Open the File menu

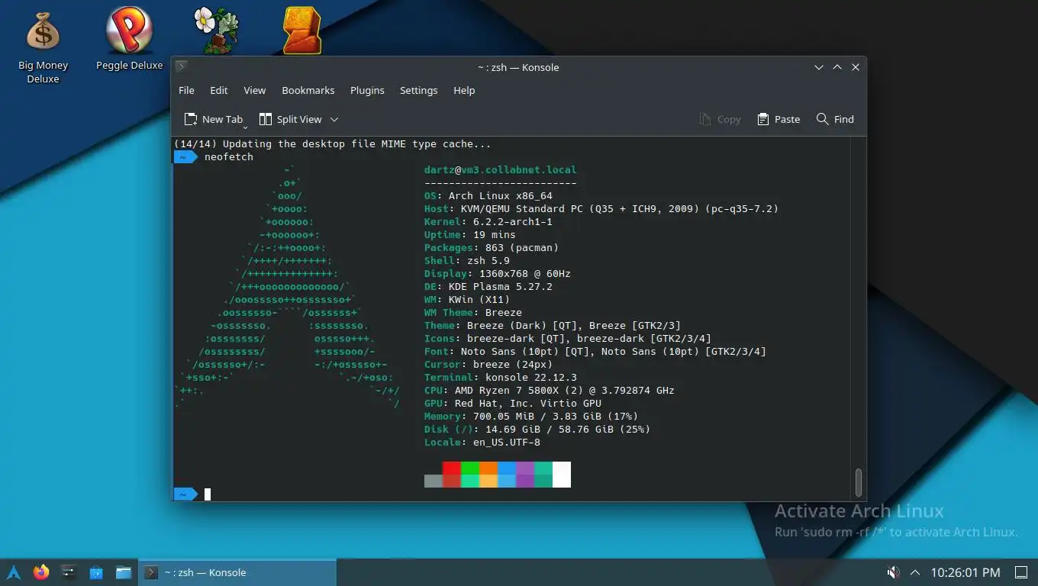pyautogui.click(x=186, y=90)
